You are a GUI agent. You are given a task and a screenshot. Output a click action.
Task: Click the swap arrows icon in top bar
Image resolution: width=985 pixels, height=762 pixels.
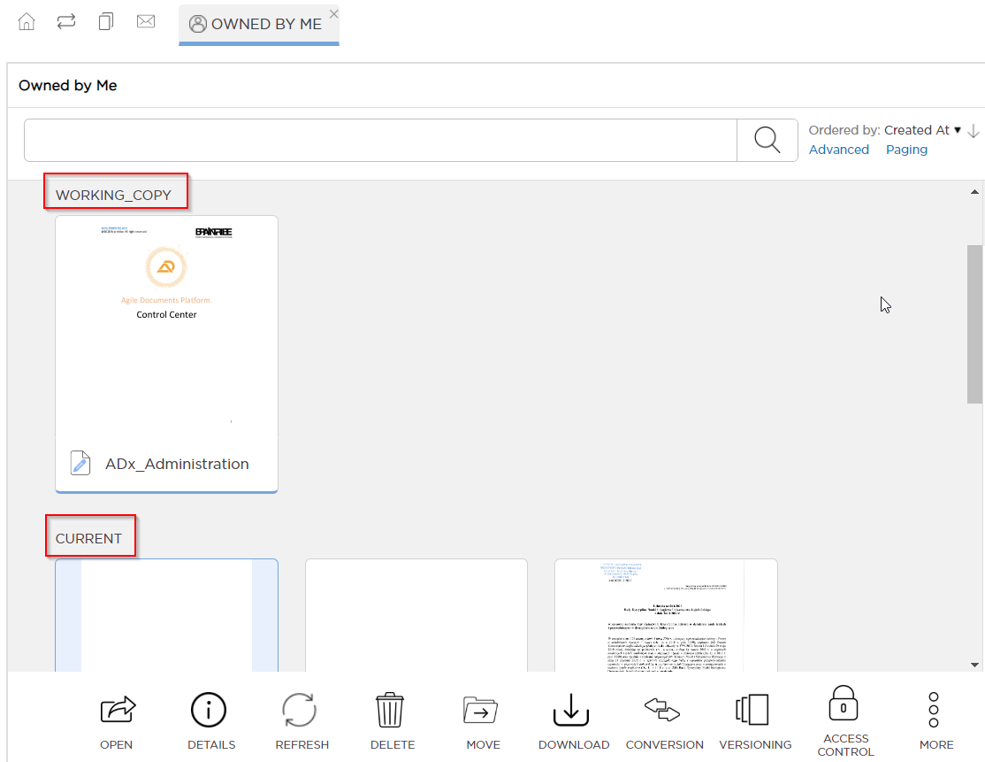tap(66, 22)
